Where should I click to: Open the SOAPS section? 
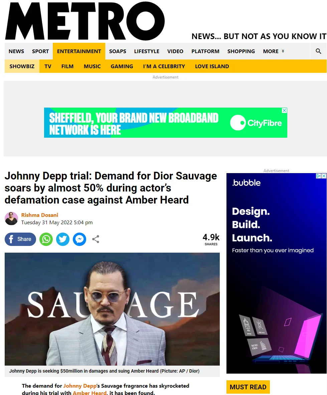[x=118, y=51]
